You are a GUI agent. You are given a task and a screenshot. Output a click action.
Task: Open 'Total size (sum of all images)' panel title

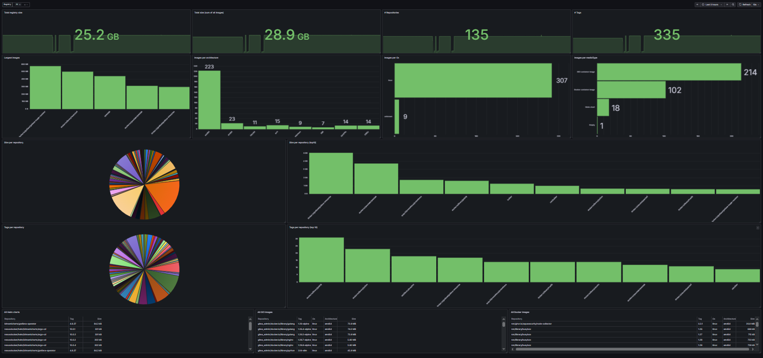coord(209,12)
